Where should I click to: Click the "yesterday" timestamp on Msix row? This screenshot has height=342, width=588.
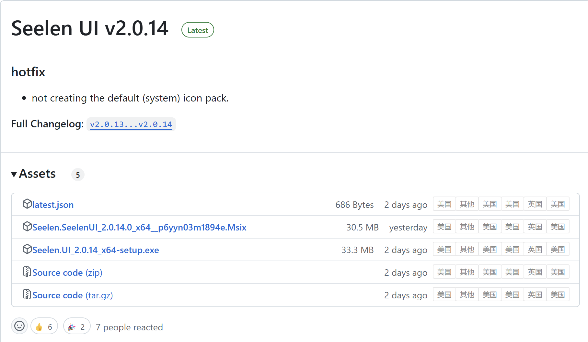408,227
